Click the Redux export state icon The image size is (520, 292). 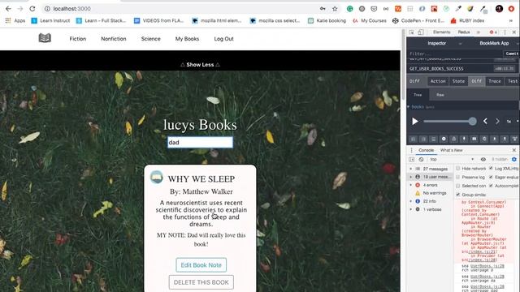click(505, 139)
